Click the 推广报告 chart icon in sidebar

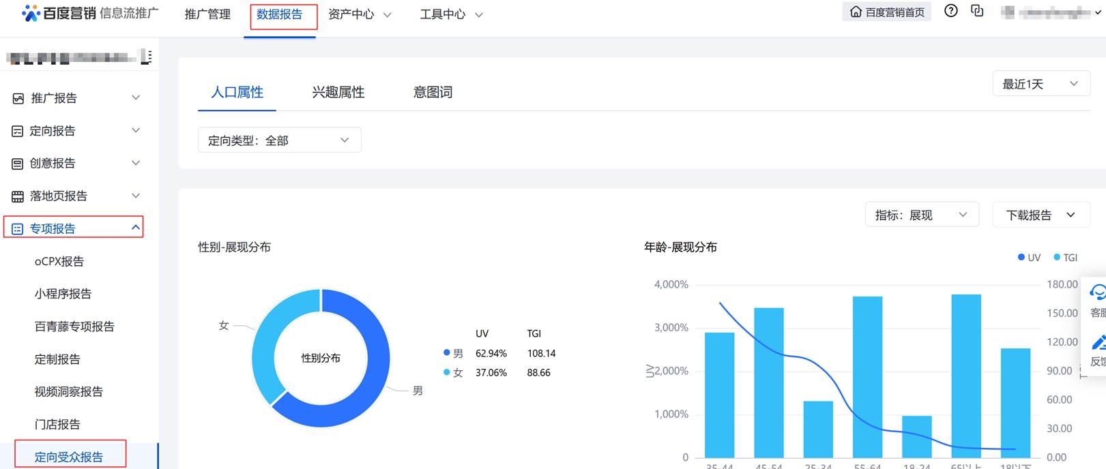tap(18, 98)
